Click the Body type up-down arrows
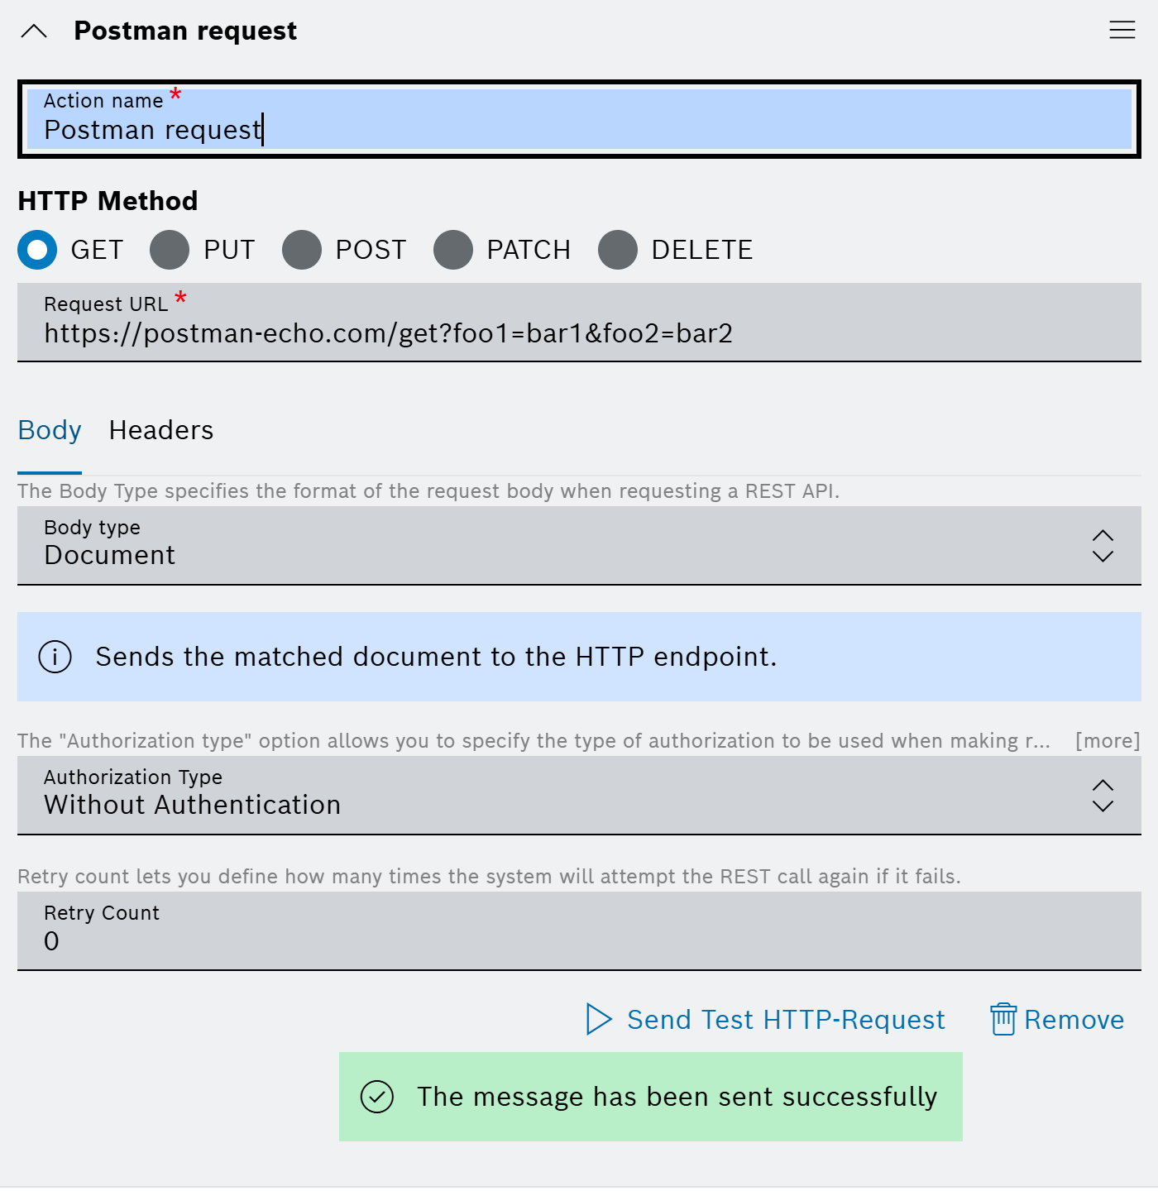The width and height of the screenshot is (1158, 1191). click(1103, 546)
